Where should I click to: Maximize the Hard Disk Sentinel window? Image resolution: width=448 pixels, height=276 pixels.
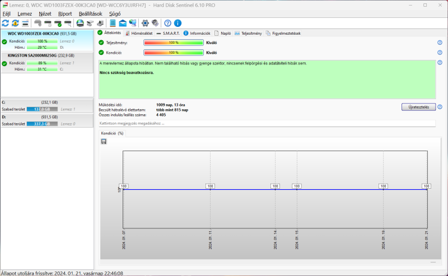tap(425, 5)
